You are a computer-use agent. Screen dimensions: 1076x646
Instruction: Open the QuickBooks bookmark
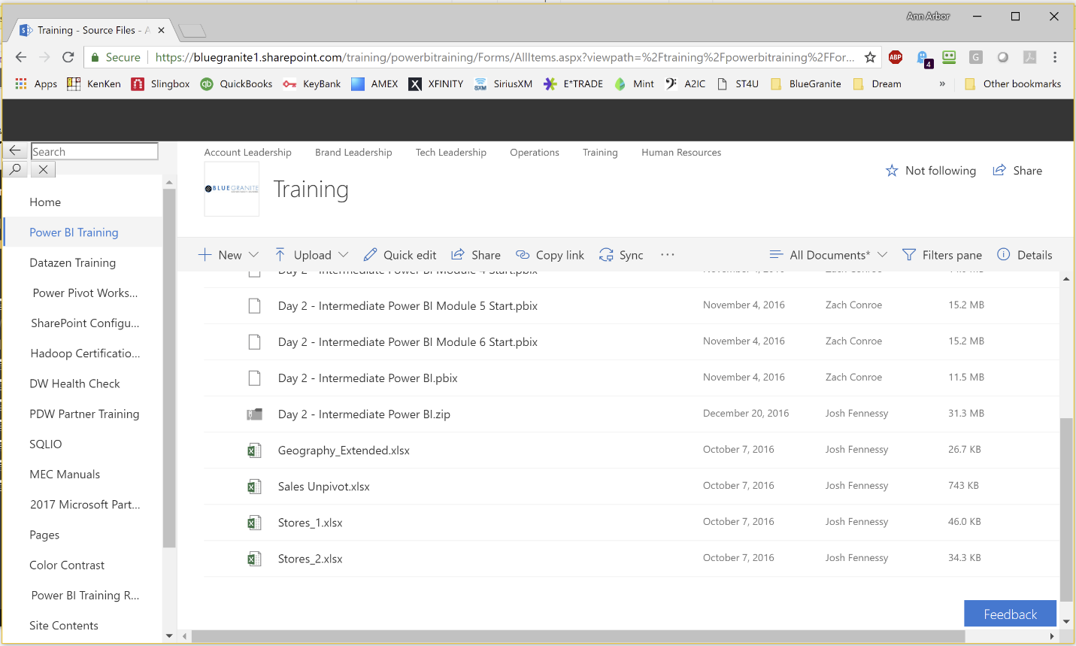click(236, 83)
